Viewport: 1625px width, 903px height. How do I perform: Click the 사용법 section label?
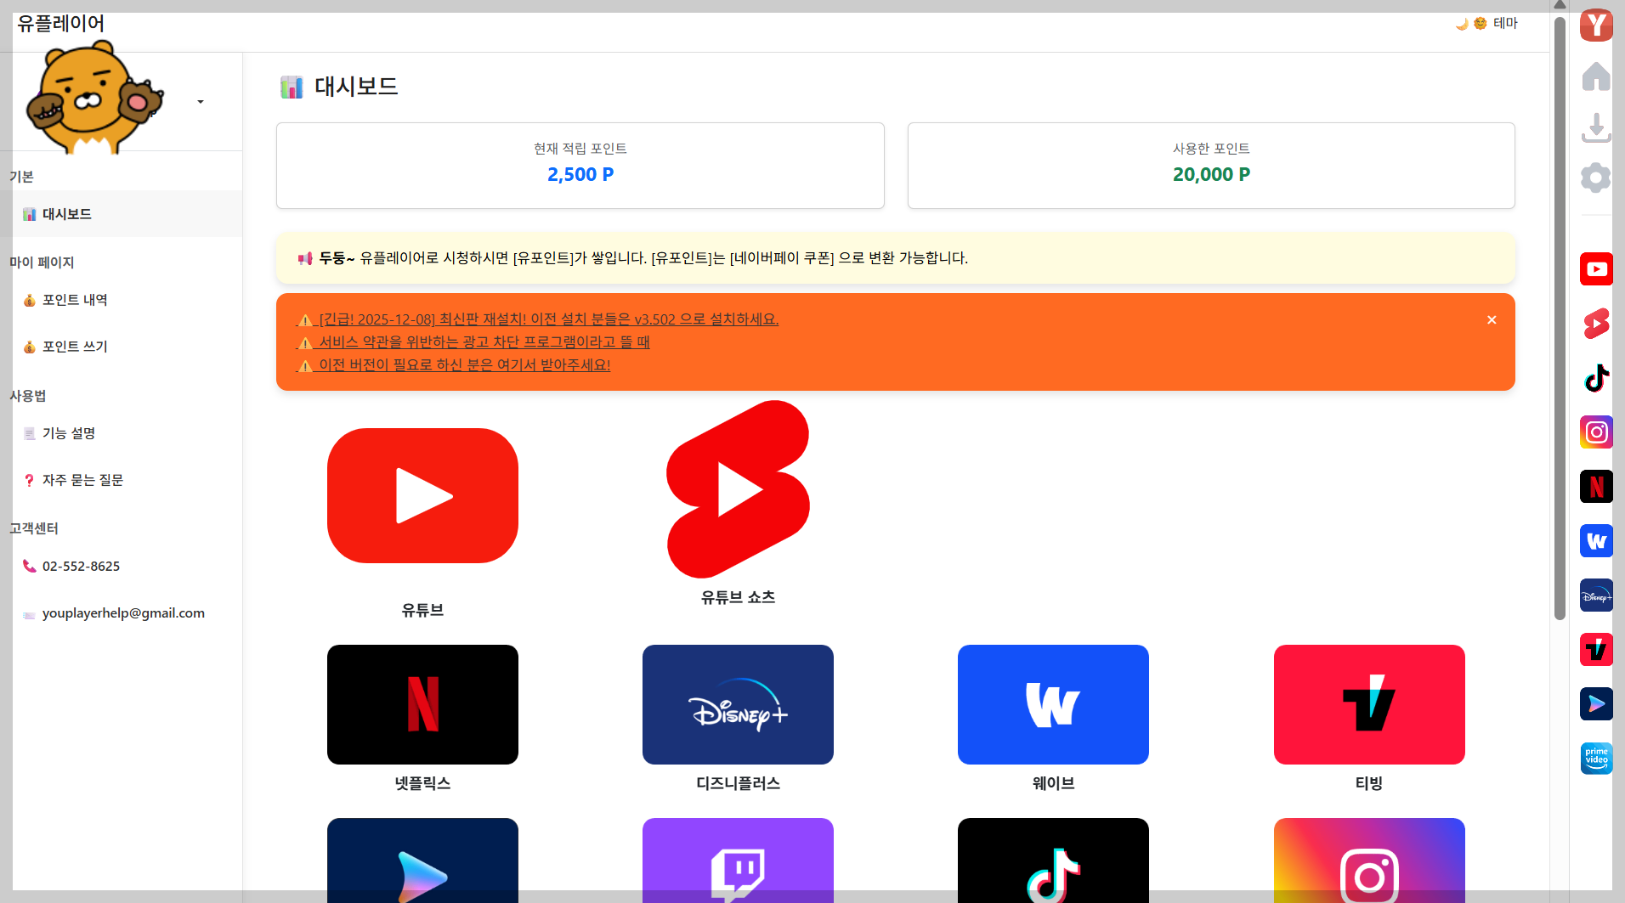tap(28, 396)
